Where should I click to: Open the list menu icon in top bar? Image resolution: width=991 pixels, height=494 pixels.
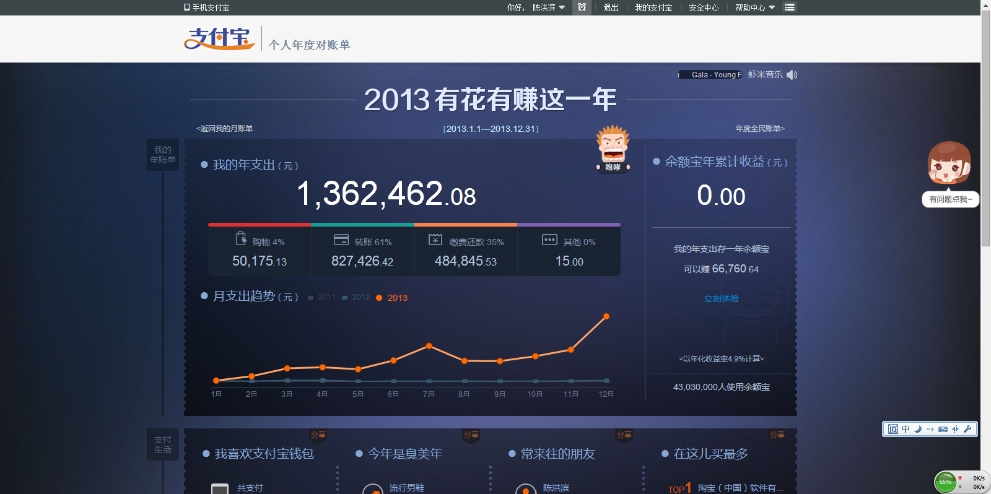(790, 7)
